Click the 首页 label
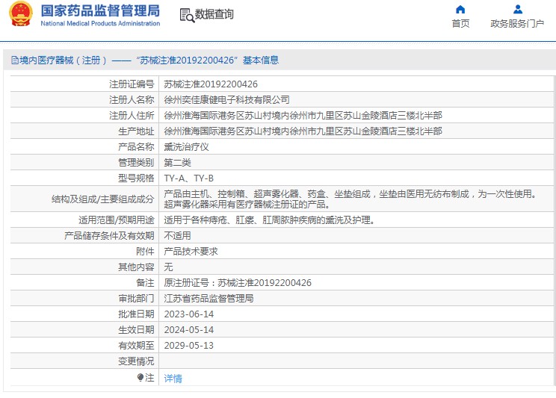 (x=460, y=24)
